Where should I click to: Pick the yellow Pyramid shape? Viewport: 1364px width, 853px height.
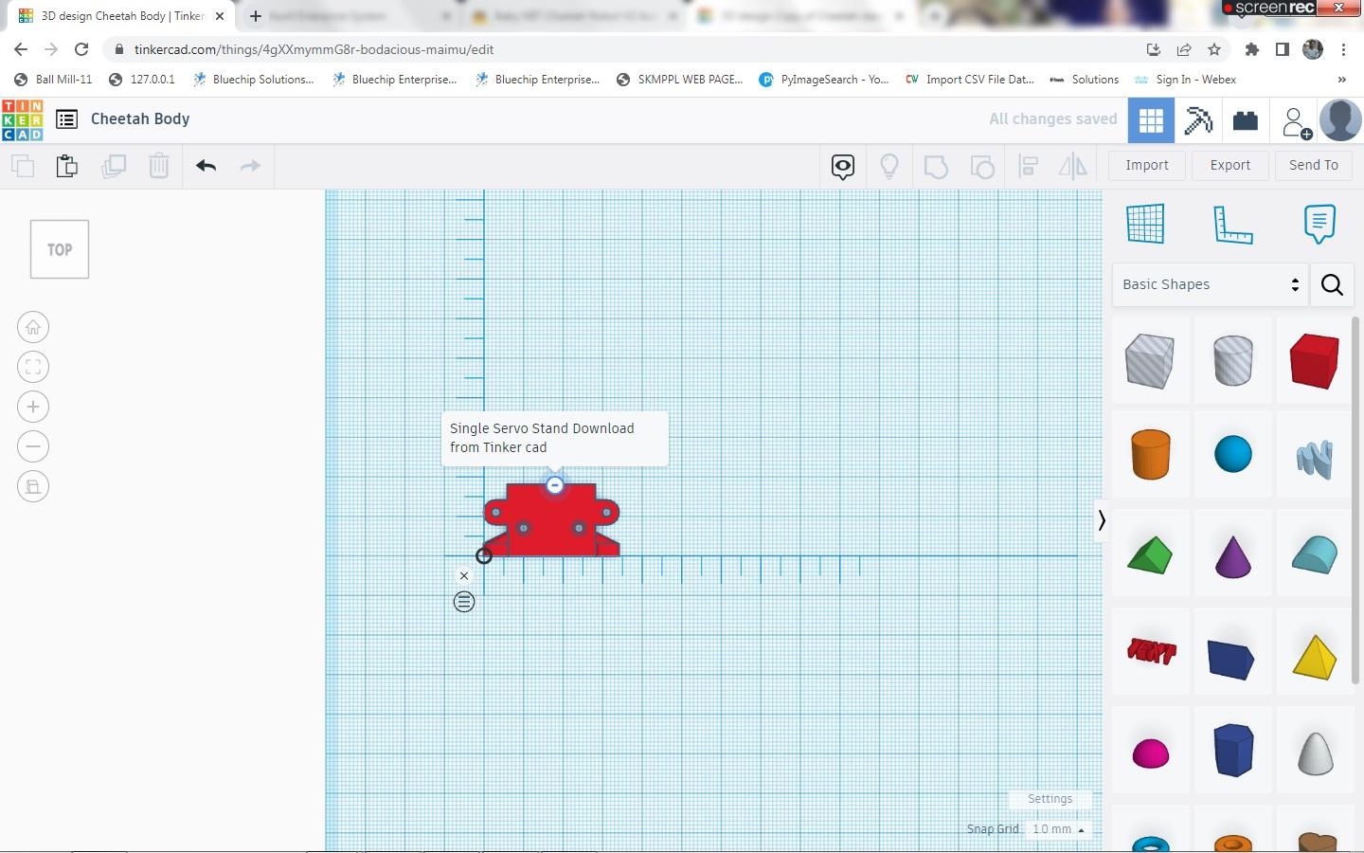click(1315, 657)
